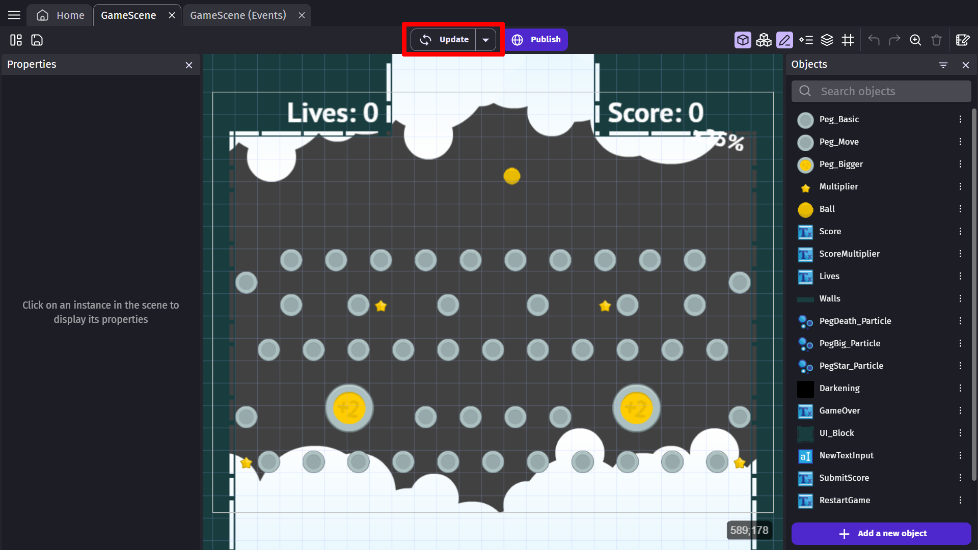The image size is (978, 550).
Task: Close the Properties panel
Action: (x=189, y=65)
